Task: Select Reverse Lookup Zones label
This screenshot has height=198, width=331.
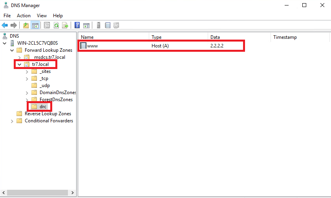Action: coord(48,114)
